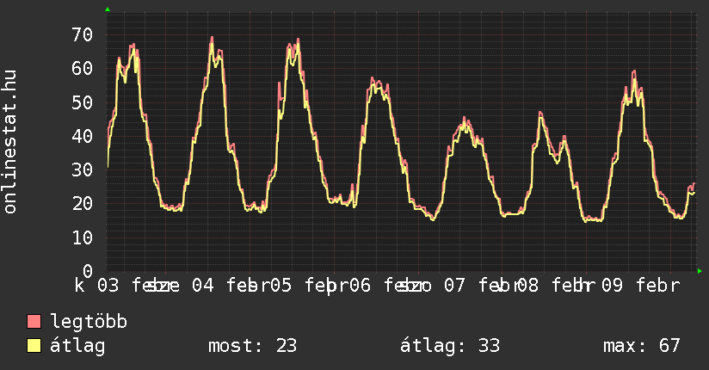Click the 30 label on y-axis
Viewport: 709px width, 370px height.
[82, 170]
